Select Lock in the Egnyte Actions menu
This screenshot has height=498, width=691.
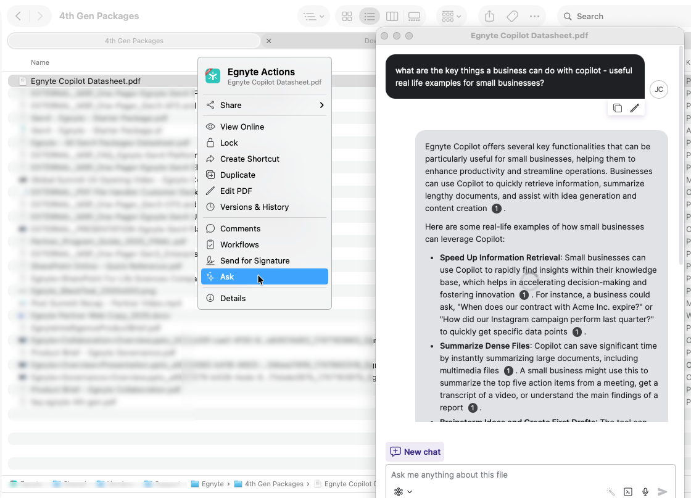[265, 143]
